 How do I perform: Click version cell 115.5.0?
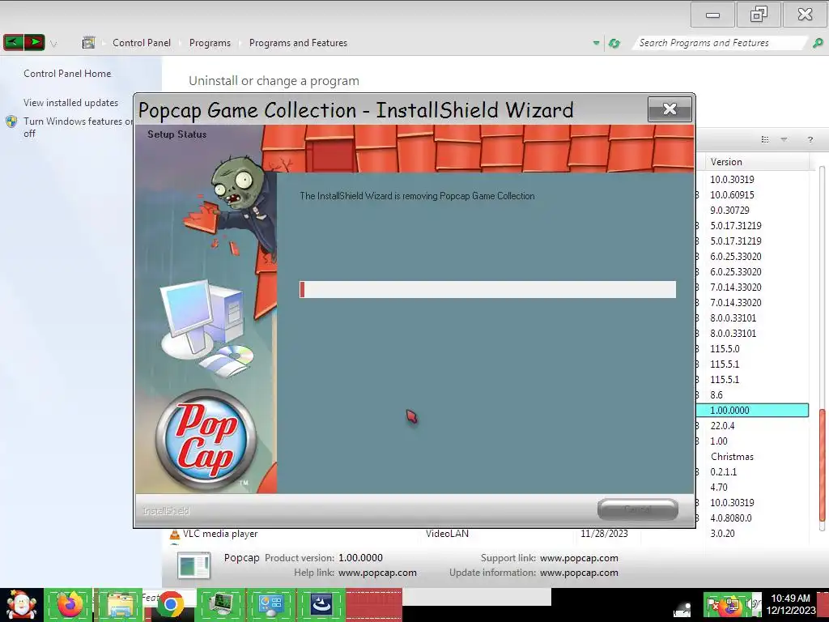[725, 348]
